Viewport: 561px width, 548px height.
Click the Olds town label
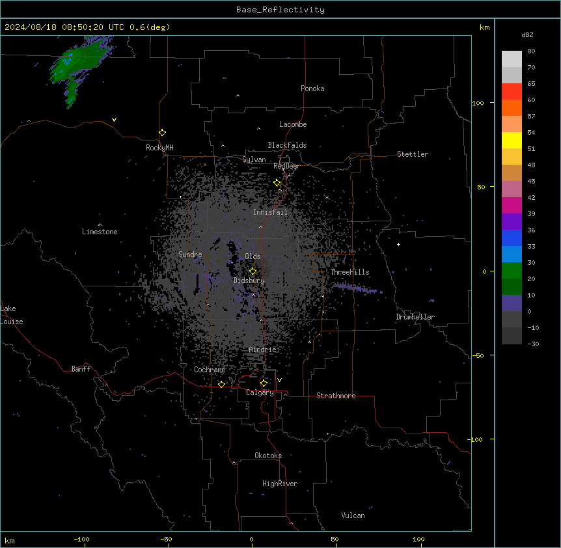click(x=253, y=256)
